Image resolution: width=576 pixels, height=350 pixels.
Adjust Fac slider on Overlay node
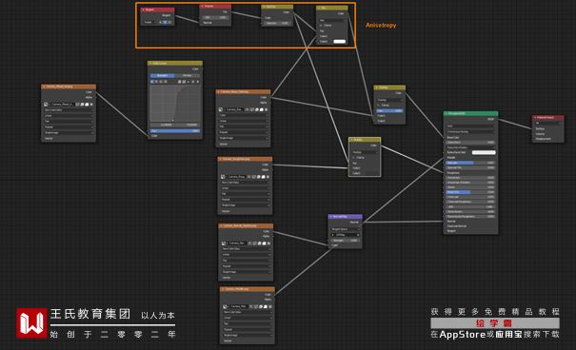pyautogui.click(x=389, y=110)
